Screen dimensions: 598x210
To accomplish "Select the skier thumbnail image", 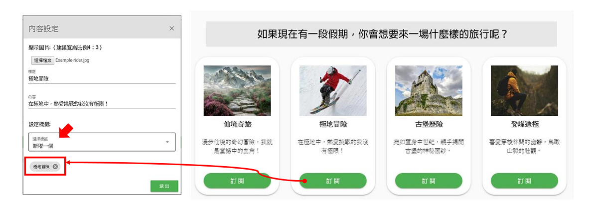I will [x=333, y=91].
